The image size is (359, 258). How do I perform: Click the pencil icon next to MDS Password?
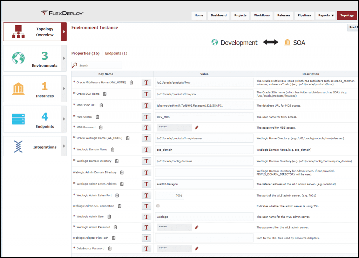tap(197, 127)
